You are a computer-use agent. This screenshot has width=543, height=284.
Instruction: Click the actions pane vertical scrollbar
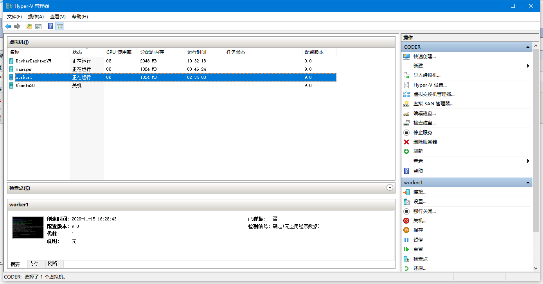click(536, 140)
